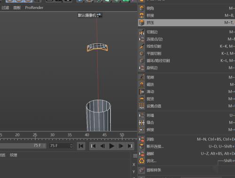Select the 笔刷 brush tool

[187, 77]
